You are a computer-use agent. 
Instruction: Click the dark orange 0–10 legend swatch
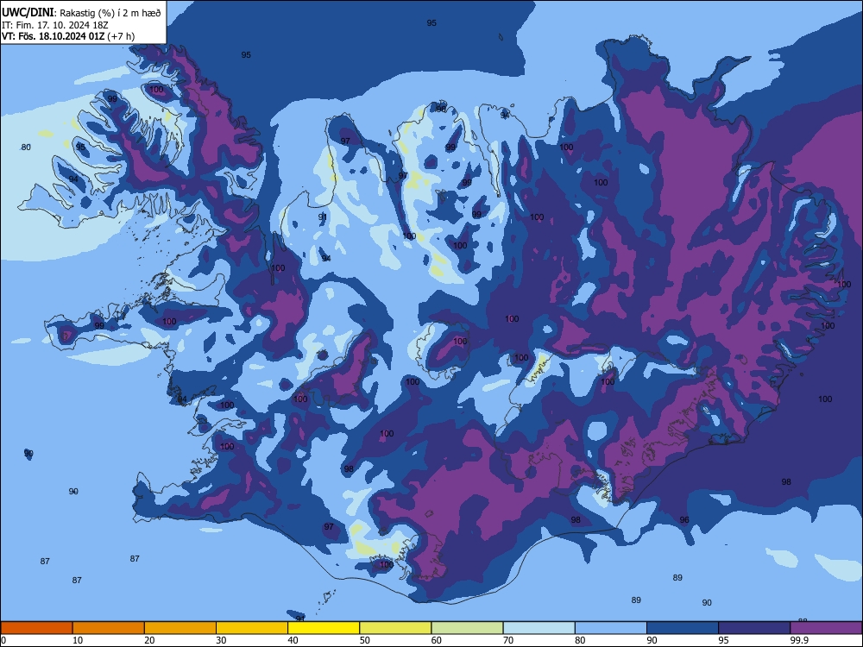point(36,628)
